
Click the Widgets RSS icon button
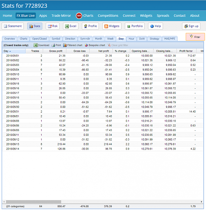click(112, 26)
